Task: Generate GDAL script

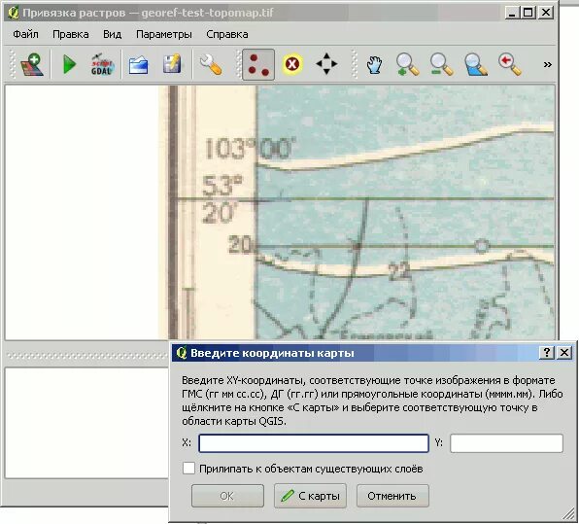Action: click(102, 65)
